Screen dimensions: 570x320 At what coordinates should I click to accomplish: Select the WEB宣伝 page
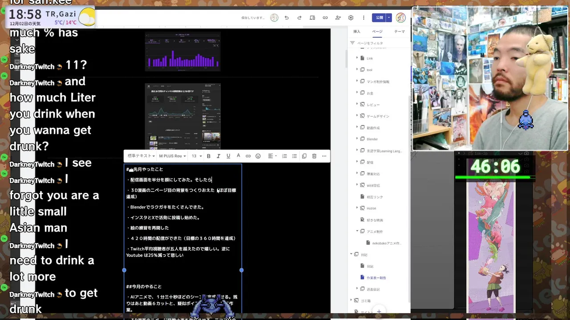[373, 185]
